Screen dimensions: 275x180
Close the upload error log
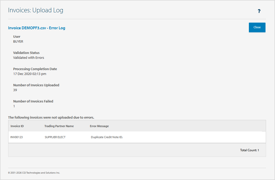[257, 27]
